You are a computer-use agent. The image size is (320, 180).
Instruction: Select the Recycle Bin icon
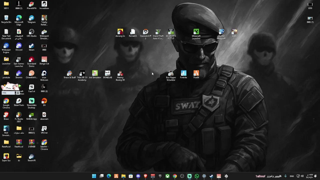[6, 19]
